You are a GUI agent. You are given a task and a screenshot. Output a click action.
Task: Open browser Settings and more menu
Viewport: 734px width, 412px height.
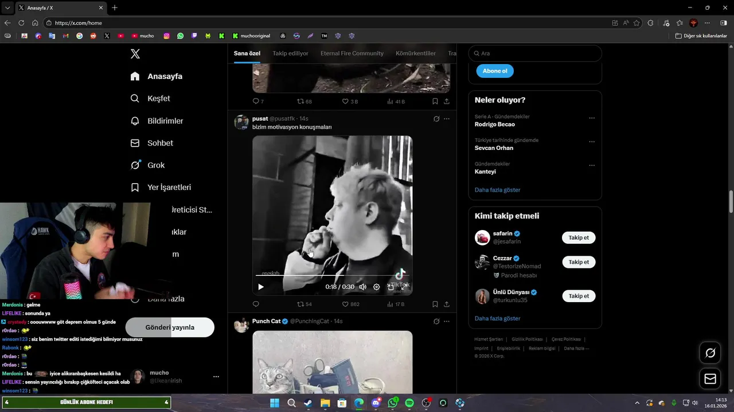pyautogui.click(x=707, y=23)
